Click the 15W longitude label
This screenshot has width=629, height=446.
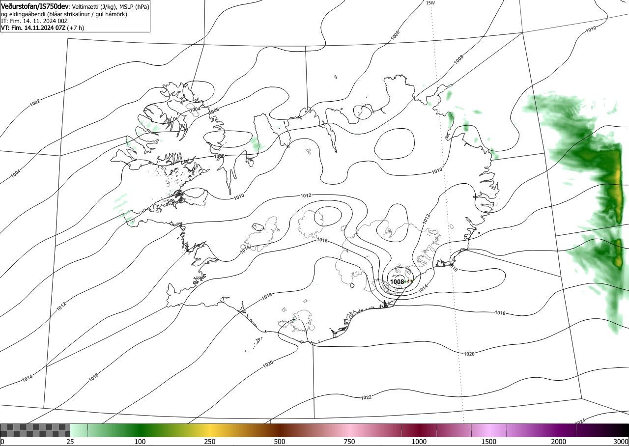coord(430,2)
